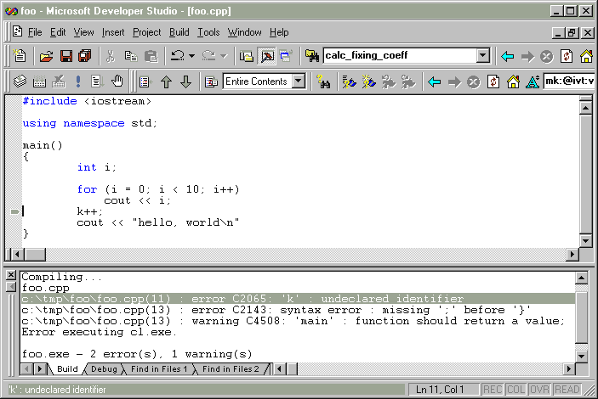The width and height of the screenshot is (598, 399).
Task: Click the Copy icon in toolbar
Action: point(131,56)
